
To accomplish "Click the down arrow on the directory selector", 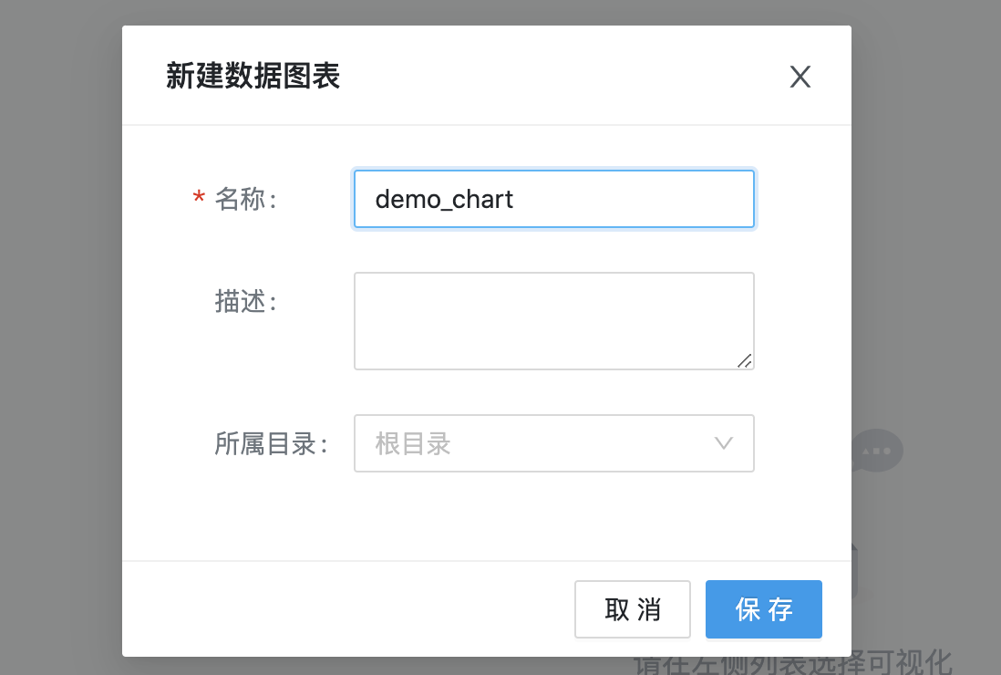I will pos(723,443).
